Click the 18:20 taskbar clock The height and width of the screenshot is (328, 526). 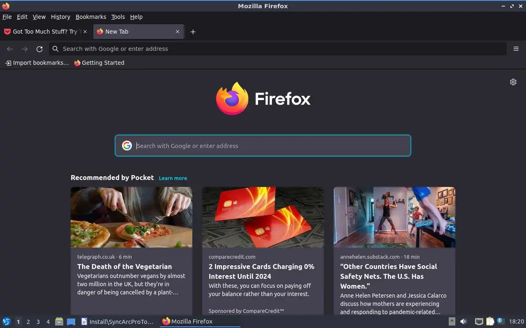517,321
